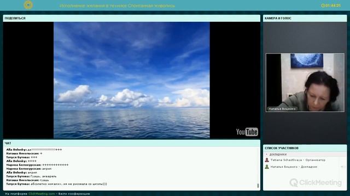This screenshot has width=350, height=196.
Task: Click the 01:44:21 timer in the top bar
Action: pyautogui.click(x=333, y=5)
